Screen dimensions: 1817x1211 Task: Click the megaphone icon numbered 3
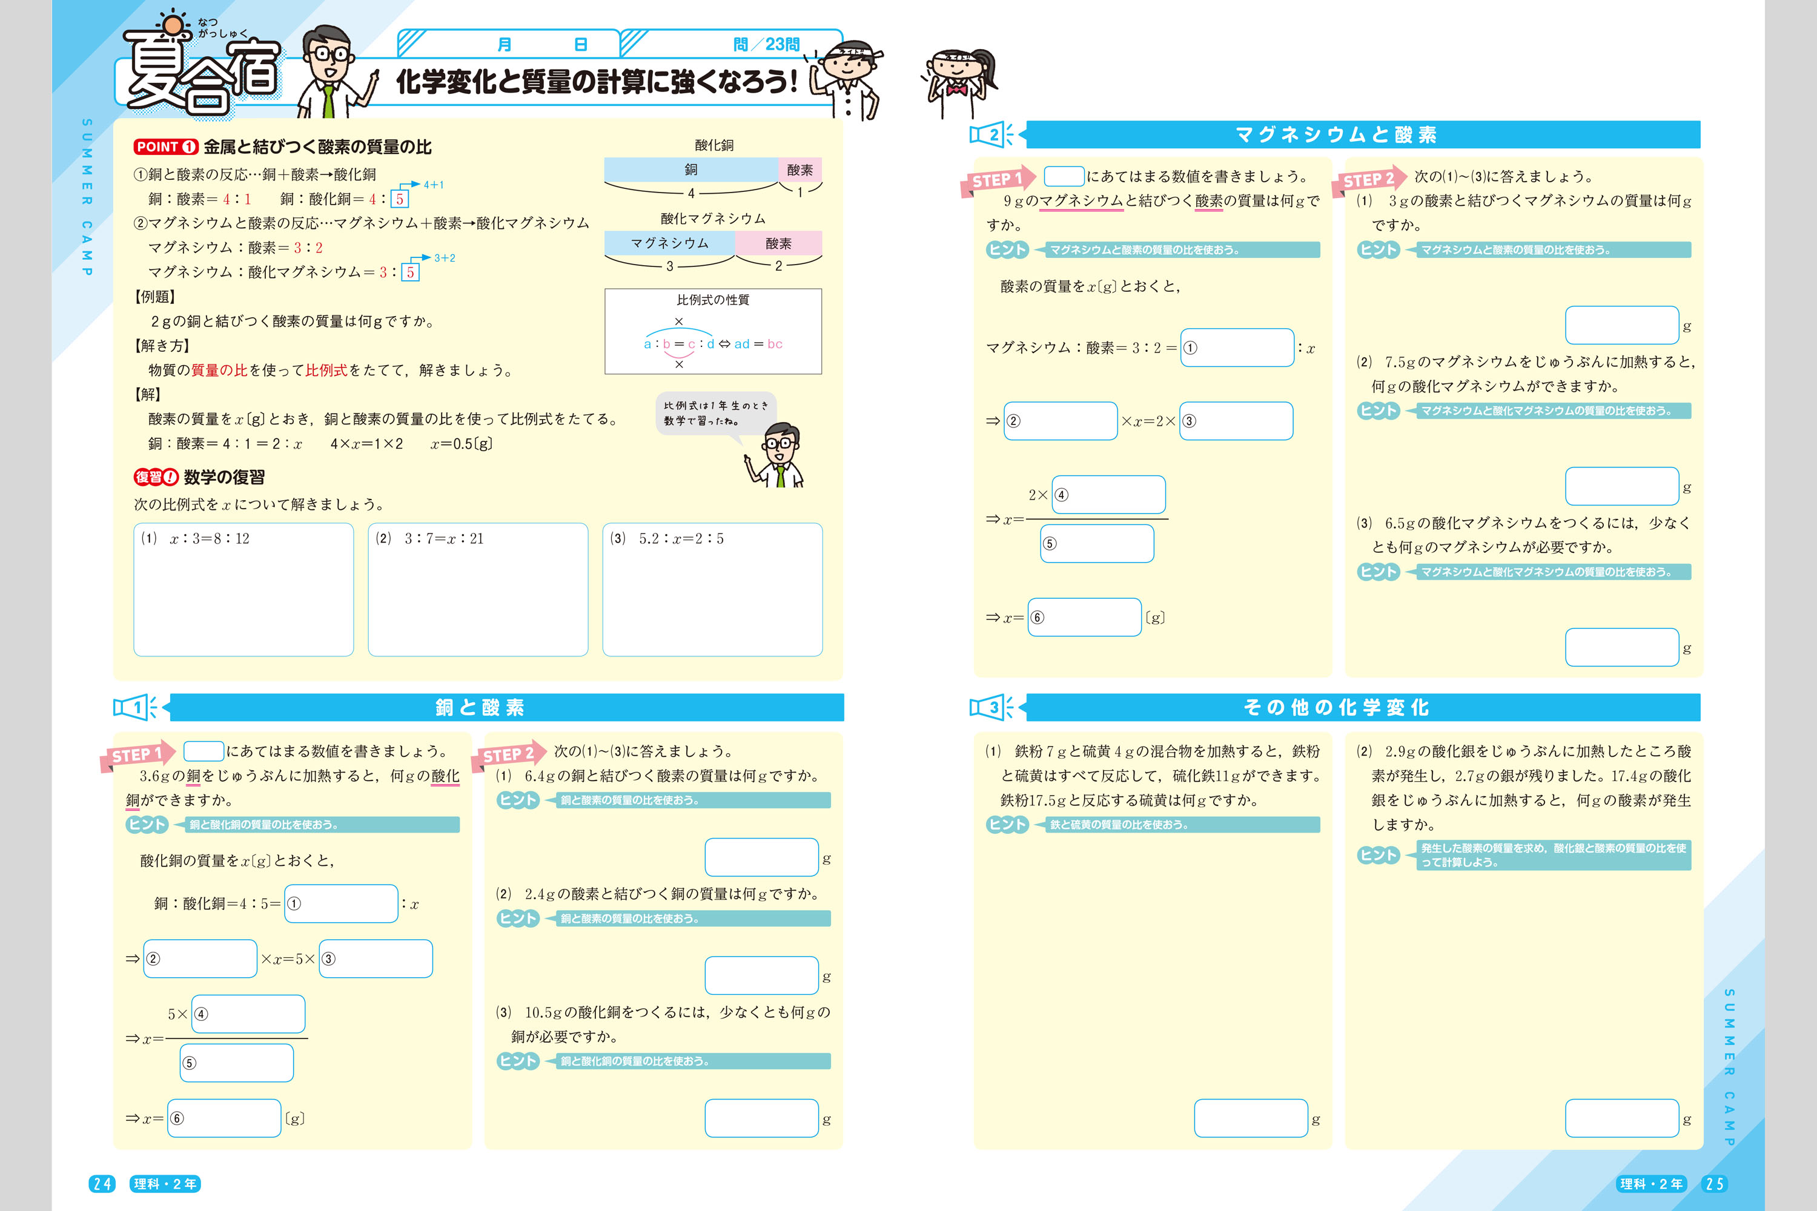click(x=992, y=707)
